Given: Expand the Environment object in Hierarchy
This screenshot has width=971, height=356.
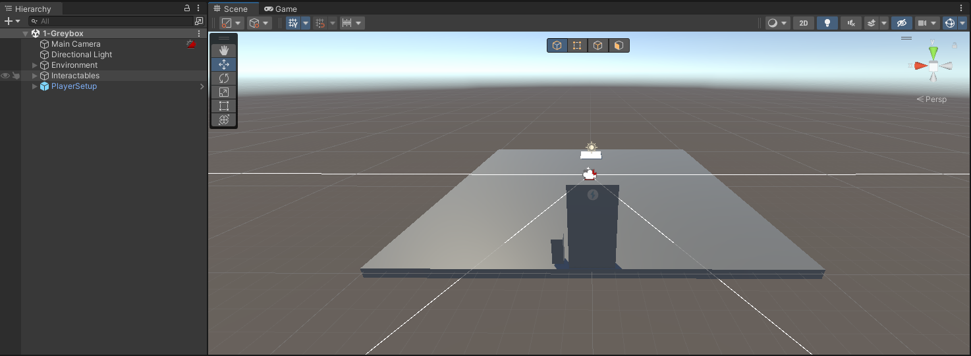Looking at the screenshot, I should tap(35, 65).
